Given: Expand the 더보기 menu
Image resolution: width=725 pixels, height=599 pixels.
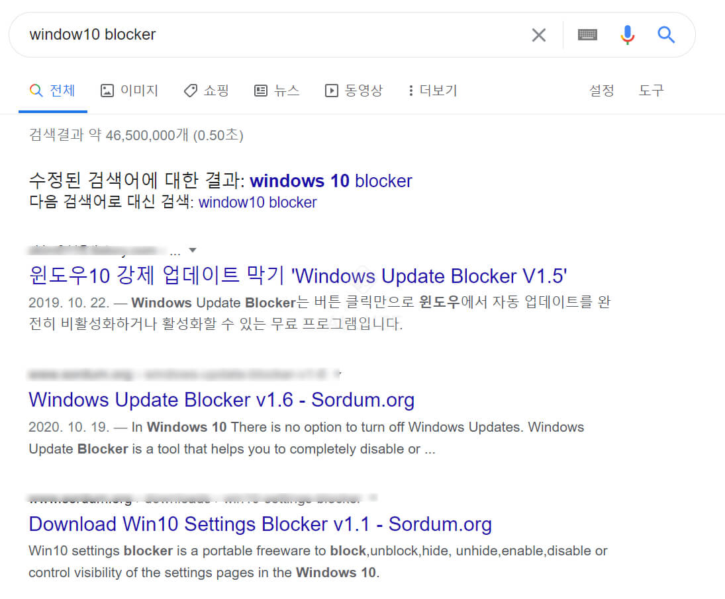Looking at the screenshot, I should click(x=433, y=91).
